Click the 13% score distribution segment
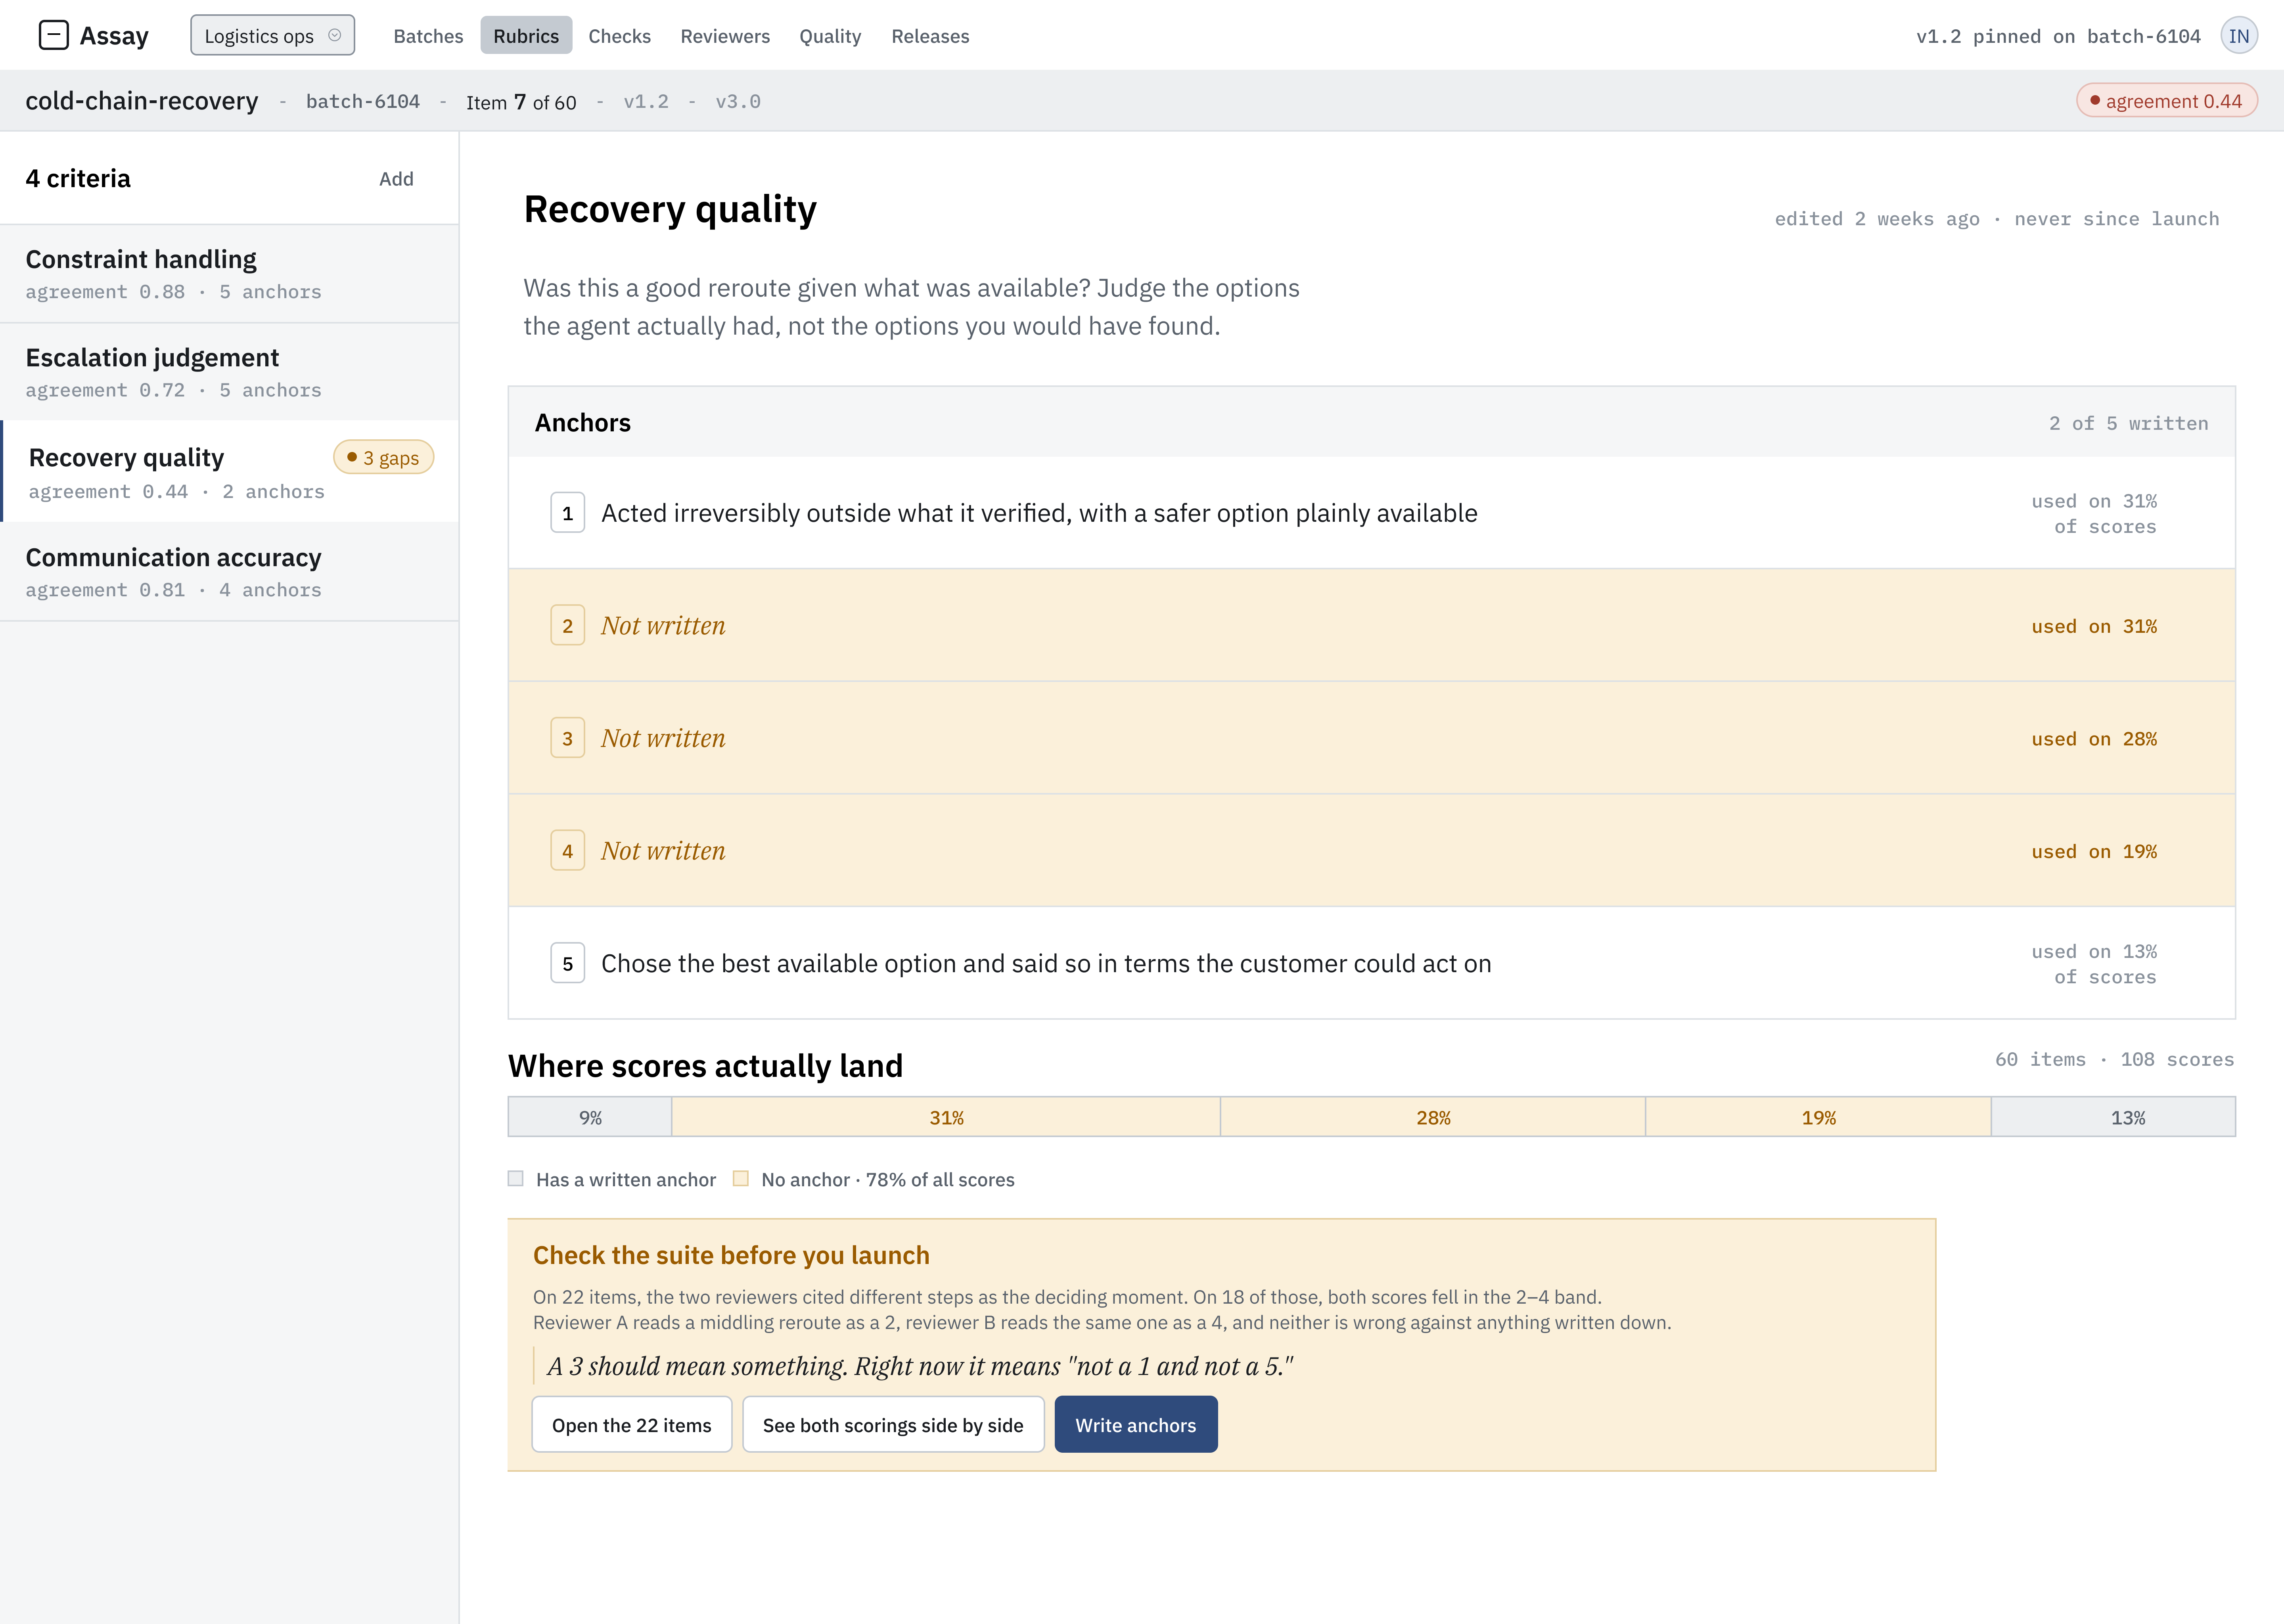This screenshot has height=1624, width=2284. (x=2113, y=1117)
